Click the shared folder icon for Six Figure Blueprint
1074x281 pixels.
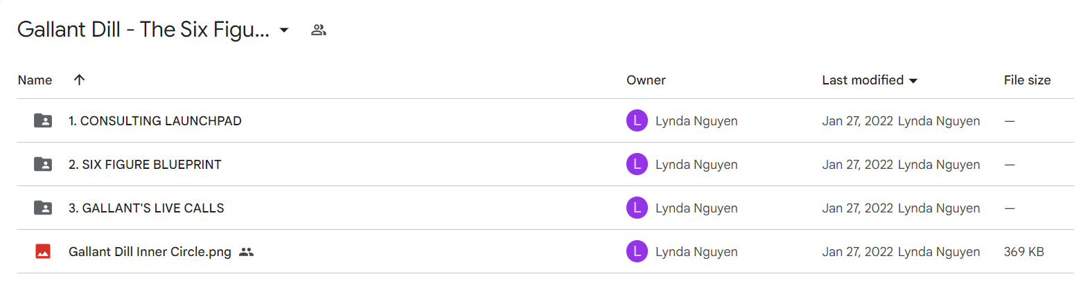43,164
